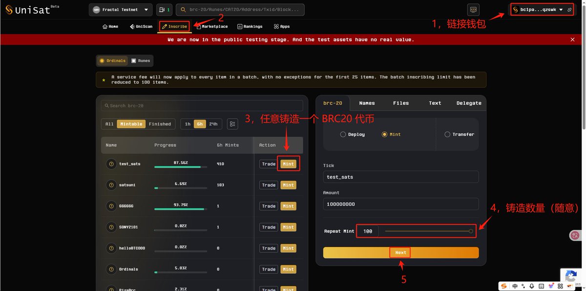Select the Transfer radio button

click(447, 134)
